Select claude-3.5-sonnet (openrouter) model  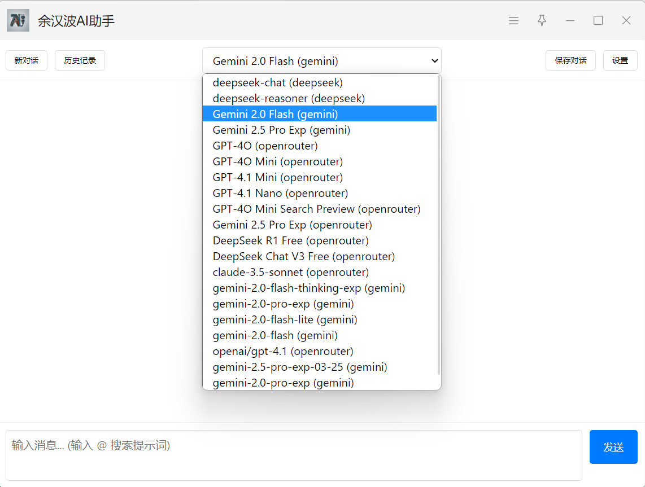[x=320, y=272]
